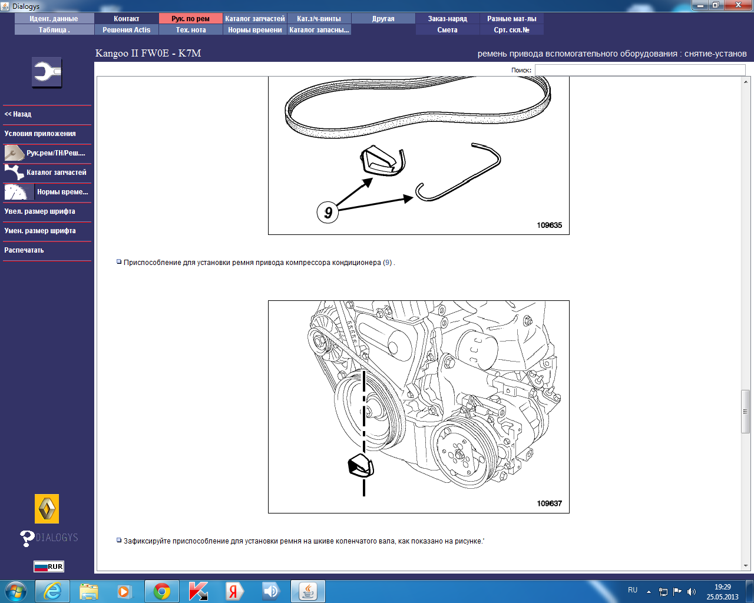Viewport: 754px width, 603px height.
Task: Click network tray icon
Action: [663, 592]
